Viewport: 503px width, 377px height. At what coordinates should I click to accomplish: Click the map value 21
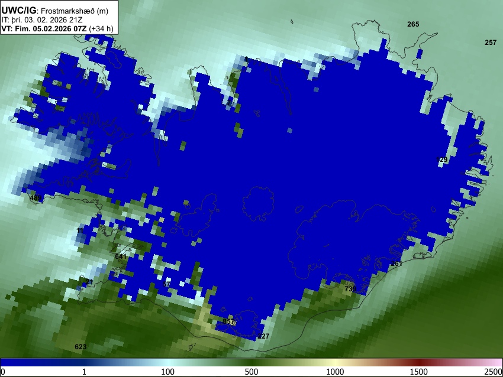[89, 282]
